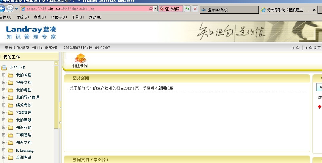Open the 编辑(E) menu
Screen dimensions: 322x163
(23, 17)
